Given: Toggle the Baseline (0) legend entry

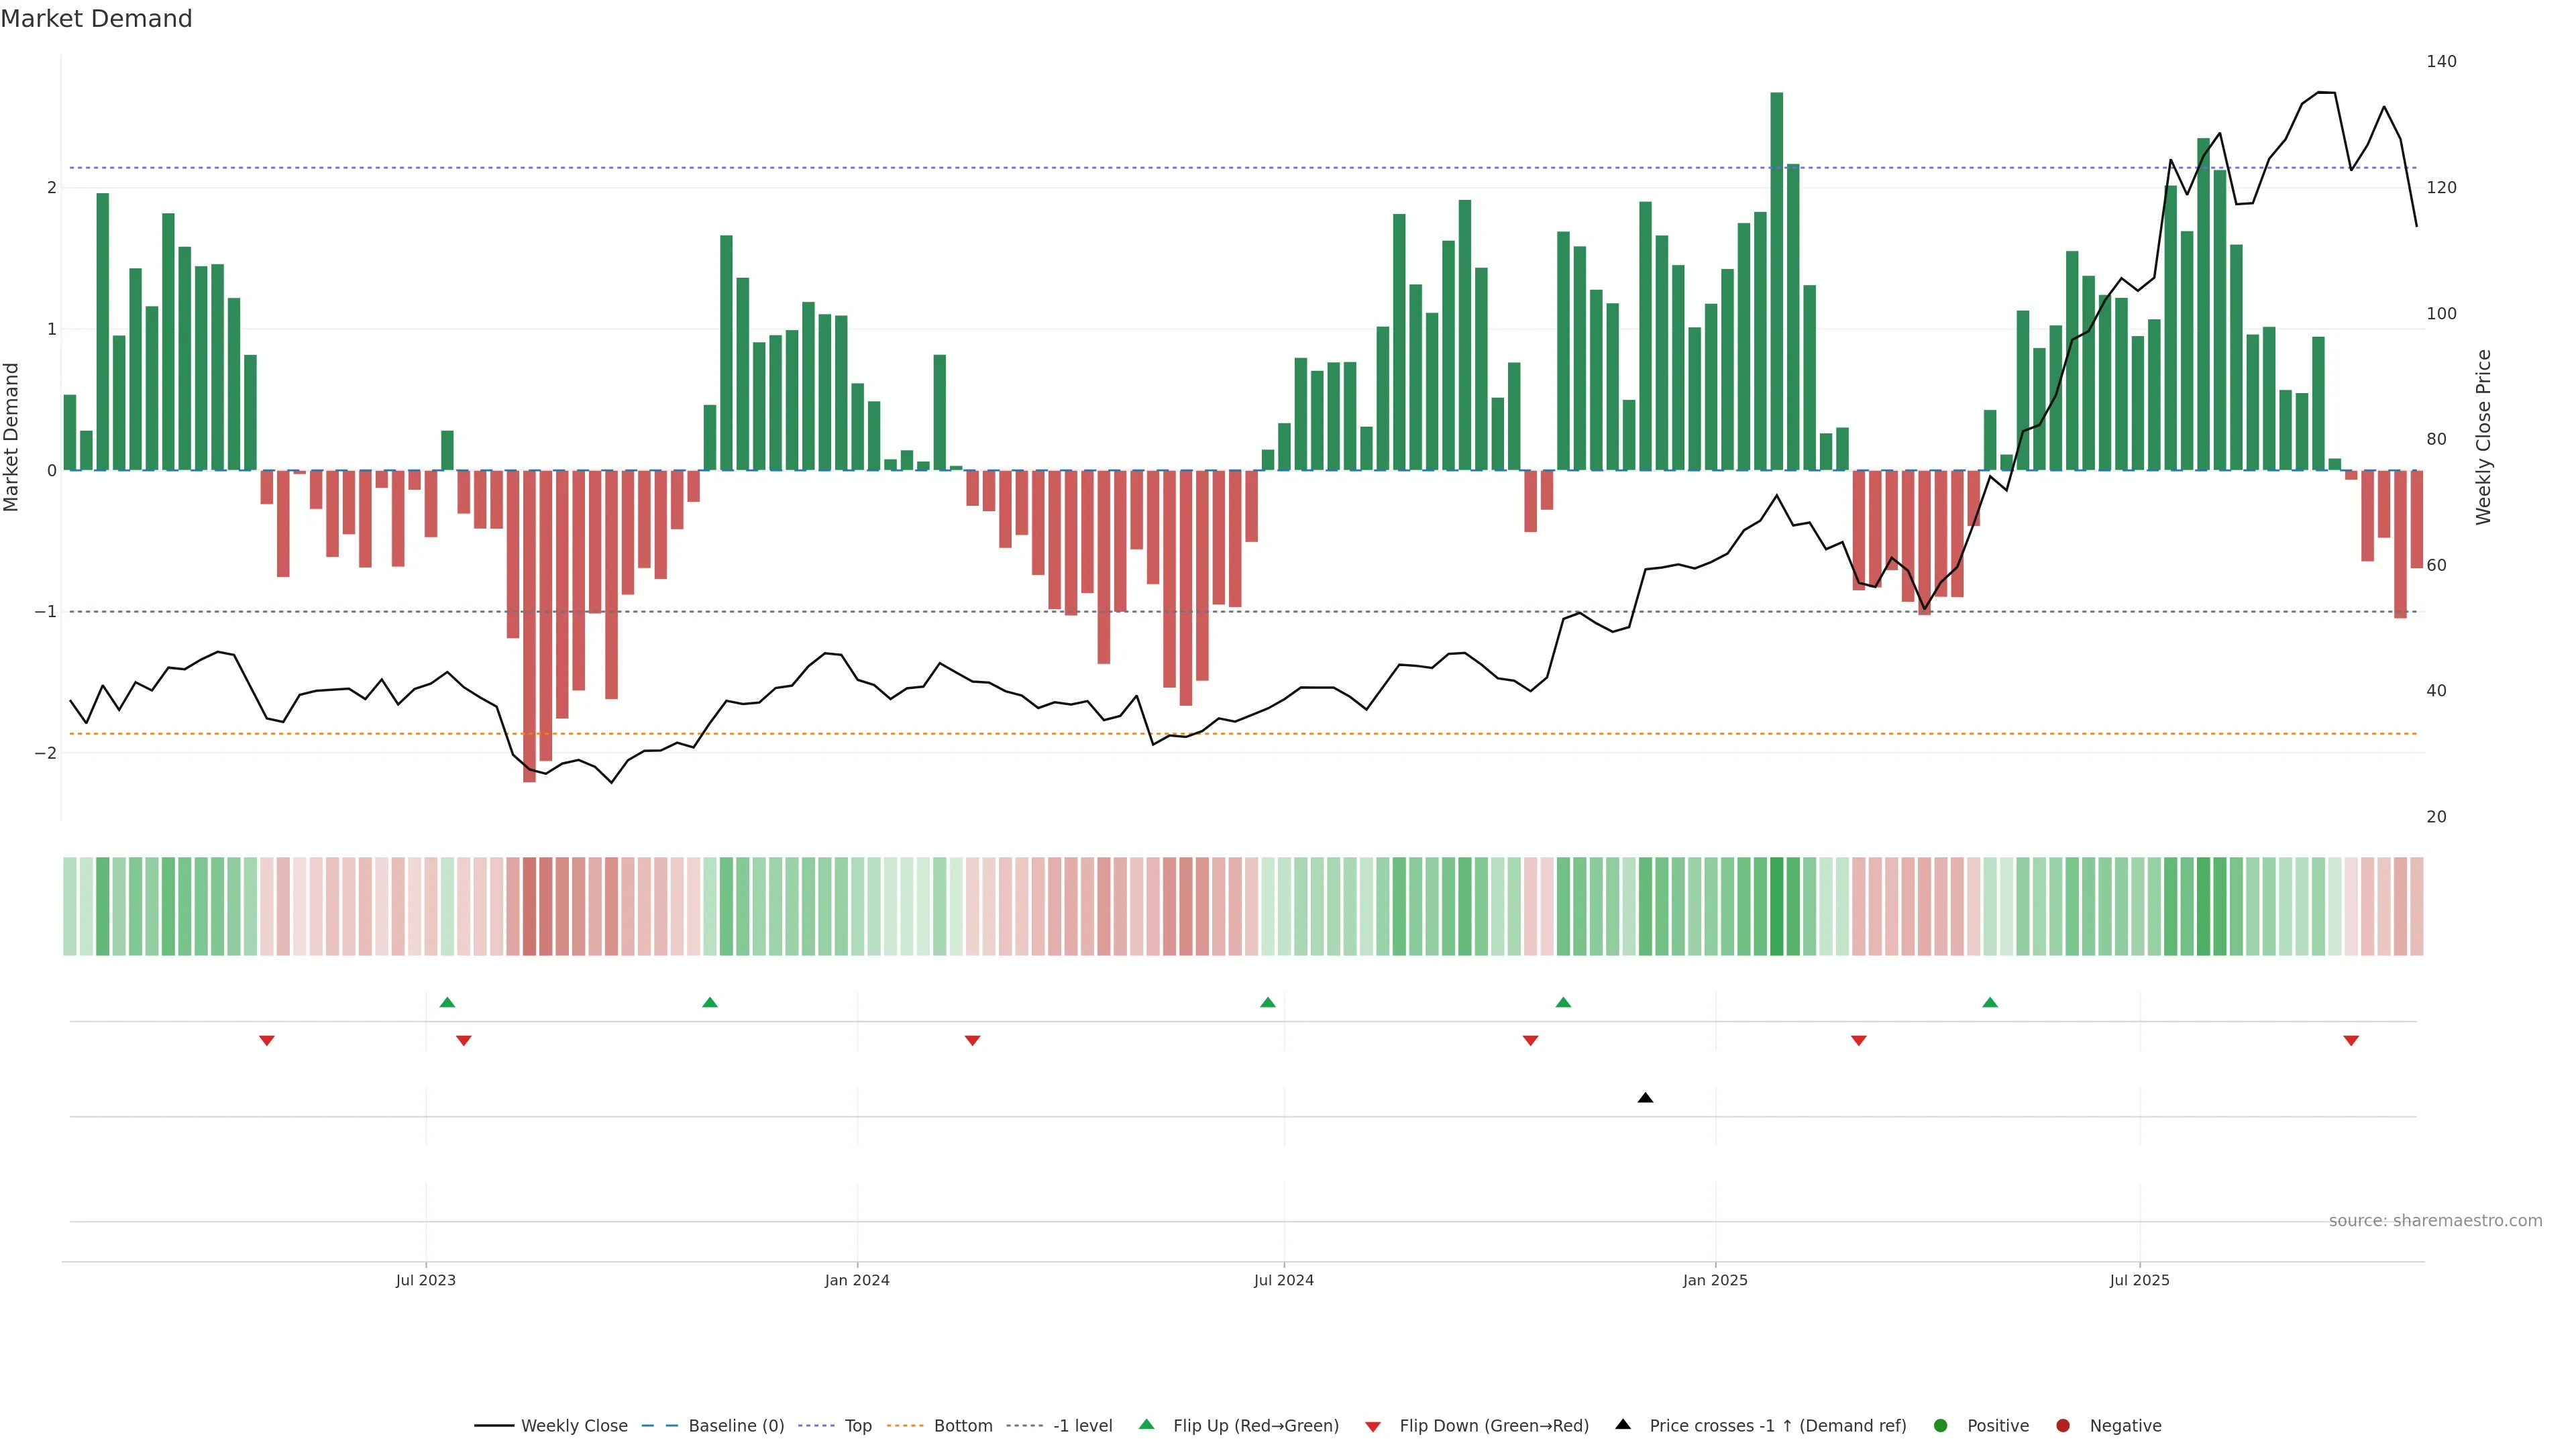Looking at the screenshot, I should 736,1426.
